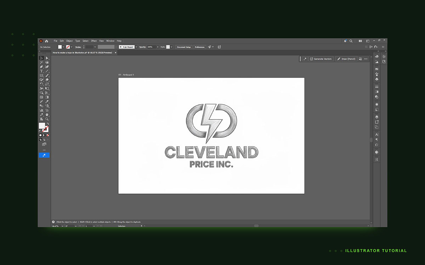Open contextual task bar more options
Screen dimensions: 425x265
(x=366, y=59)
